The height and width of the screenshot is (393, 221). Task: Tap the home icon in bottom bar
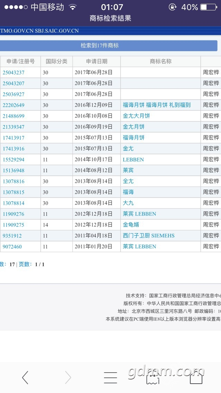pyautogui.click(x=196, y=377)
